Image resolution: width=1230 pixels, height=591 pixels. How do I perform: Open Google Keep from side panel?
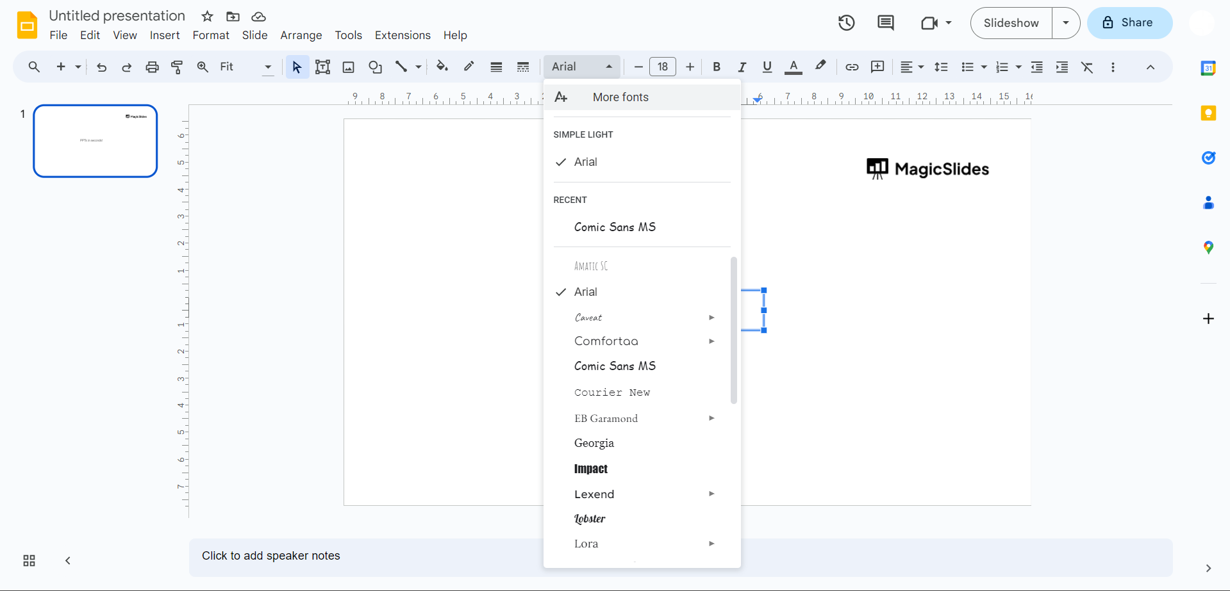click(x=1208, y=113)
